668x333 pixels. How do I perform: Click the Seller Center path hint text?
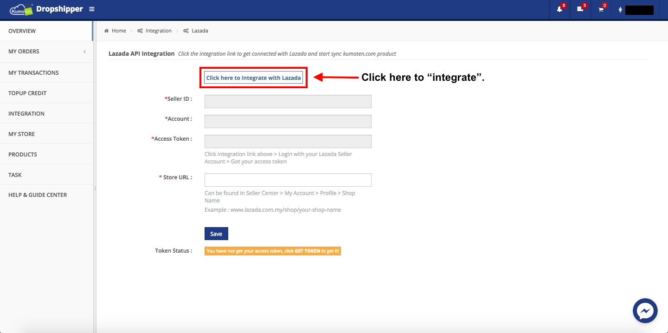280,197
